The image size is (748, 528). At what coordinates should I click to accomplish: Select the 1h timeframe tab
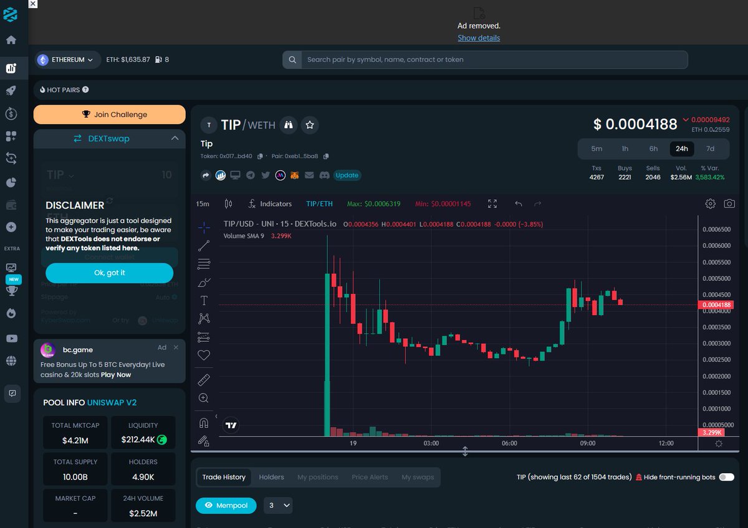tap(625, 149)
